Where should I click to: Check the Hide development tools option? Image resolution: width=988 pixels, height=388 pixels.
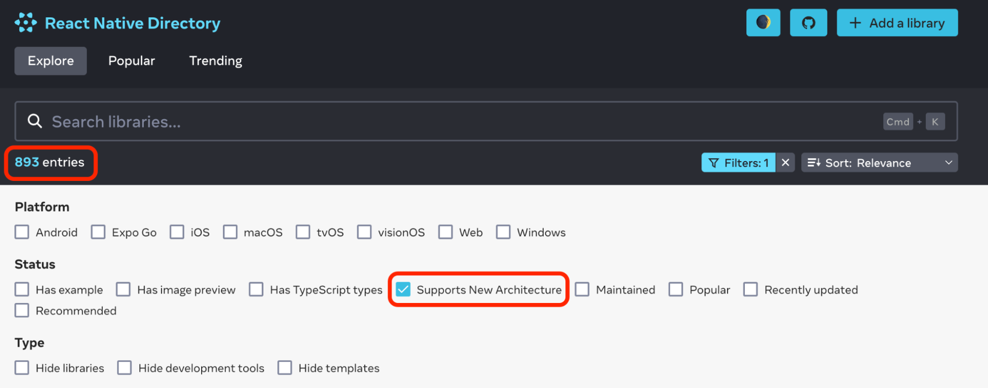[x=124, y=368]
